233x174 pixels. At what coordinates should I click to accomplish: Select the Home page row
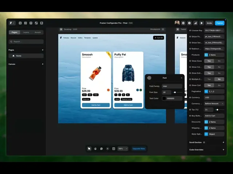[26, 56]
